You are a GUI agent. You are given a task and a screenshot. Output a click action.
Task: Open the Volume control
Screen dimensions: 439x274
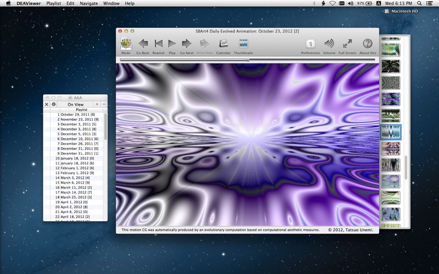329,44
